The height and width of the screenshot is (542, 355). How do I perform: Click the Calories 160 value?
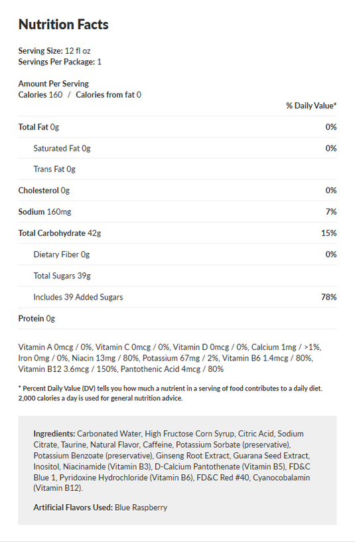tap(40, 95)
